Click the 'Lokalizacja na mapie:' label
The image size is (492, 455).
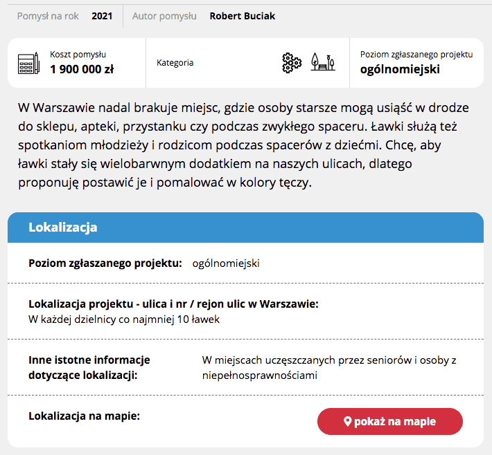tap(84, 416)
